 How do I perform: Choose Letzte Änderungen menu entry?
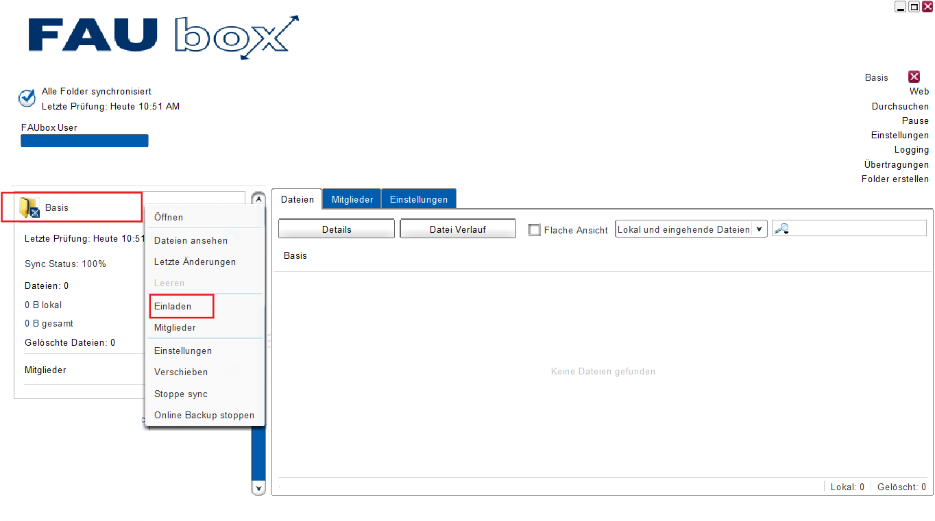(195, 262)
